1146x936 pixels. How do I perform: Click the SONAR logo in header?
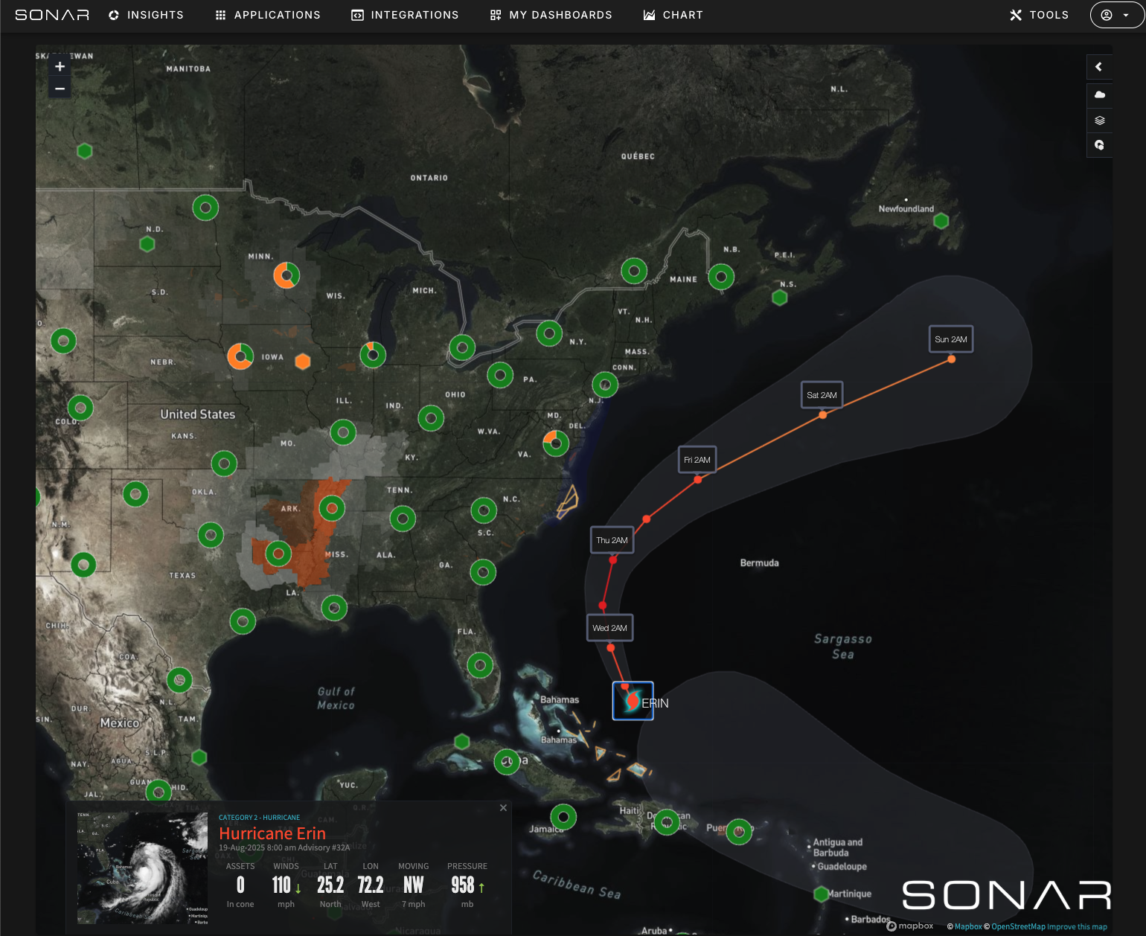pyautogui.click(x=52, y=15)
